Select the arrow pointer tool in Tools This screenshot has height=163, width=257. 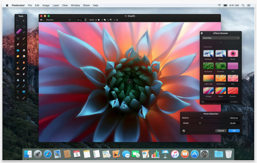24,21
